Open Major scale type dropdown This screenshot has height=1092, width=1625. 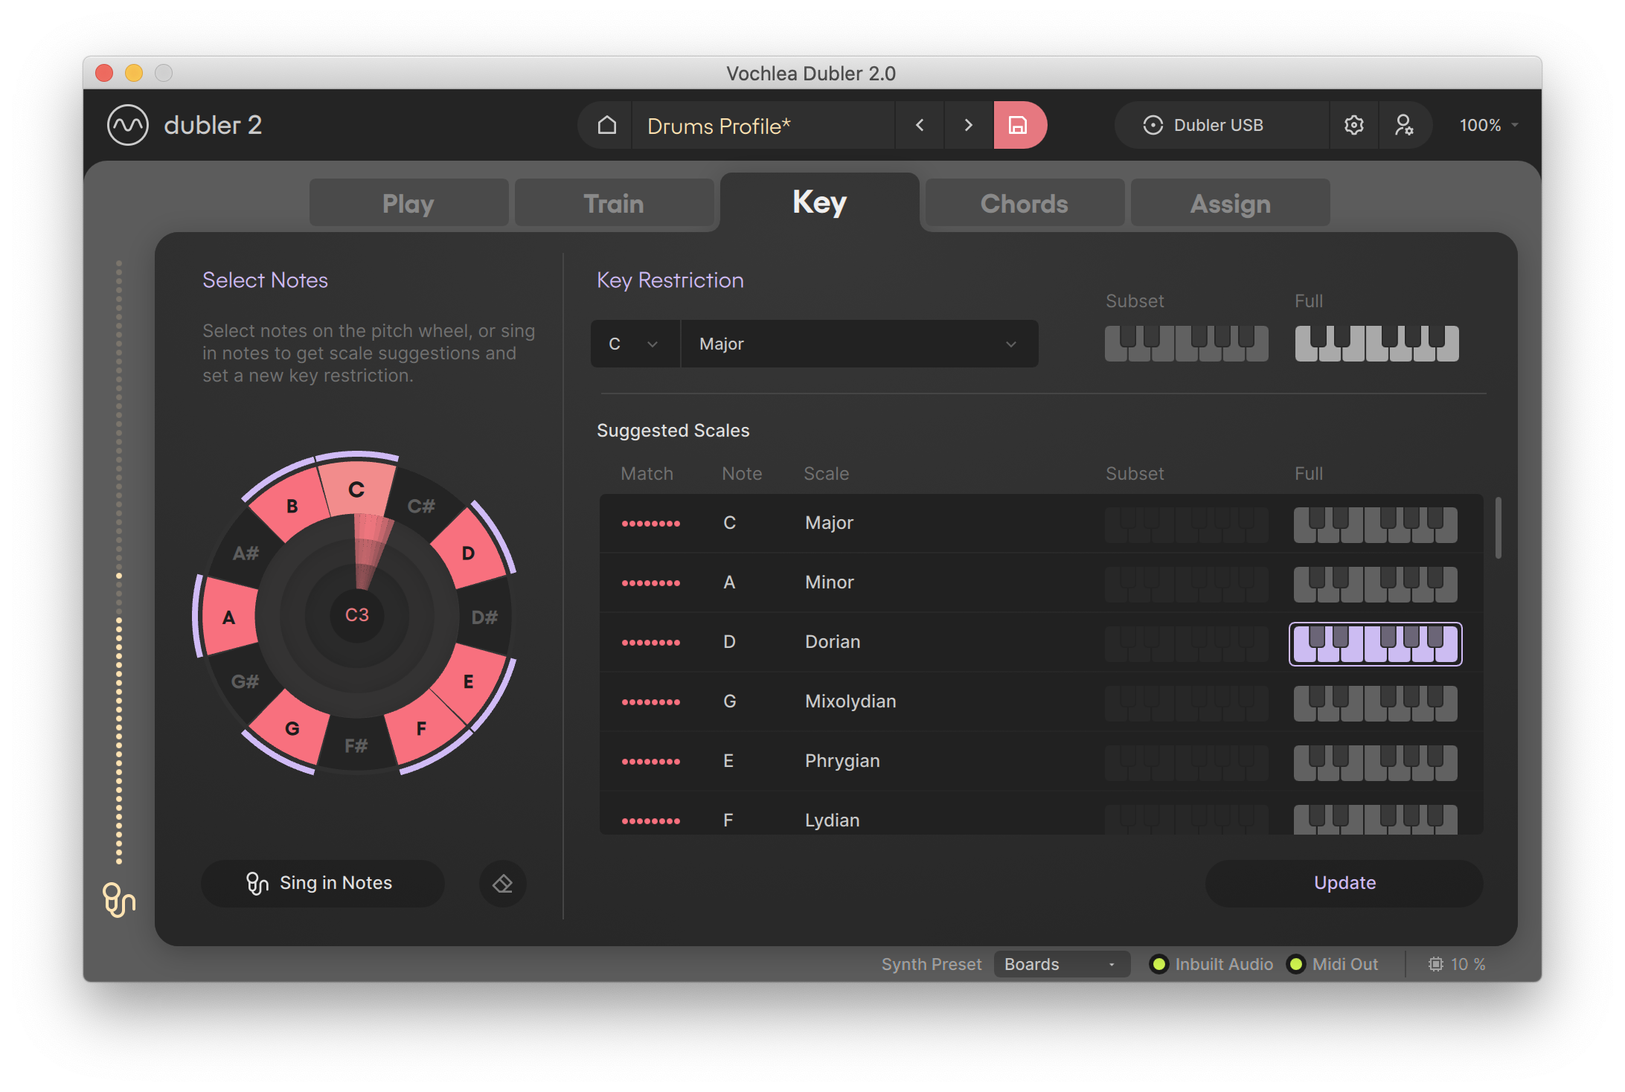click(x=859, y=344)
